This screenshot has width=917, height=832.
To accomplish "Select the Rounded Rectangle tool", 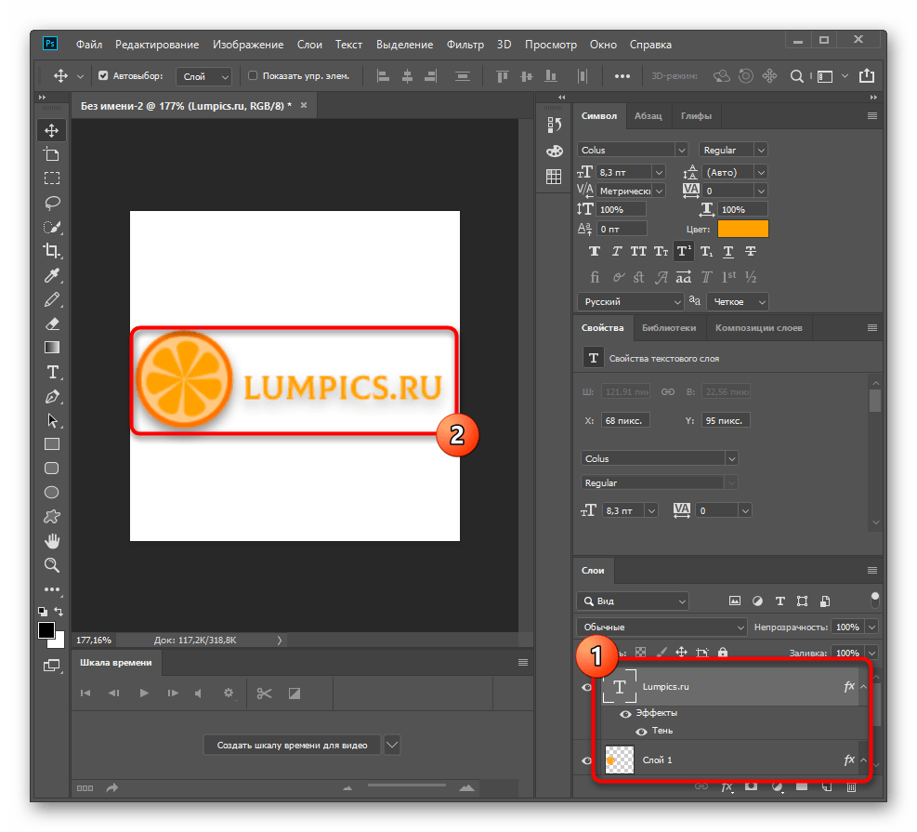I will coord(51,469).
